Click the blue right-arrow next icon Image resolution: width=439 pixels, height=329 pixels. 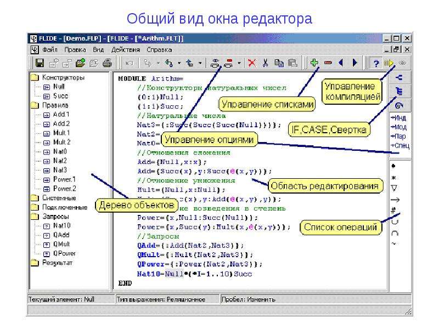click(x=354, y=63)
